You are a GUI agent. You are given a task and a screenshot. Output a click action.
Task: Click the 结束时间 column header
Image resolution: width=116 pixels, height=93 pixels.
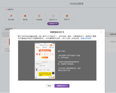click(113, 34)
